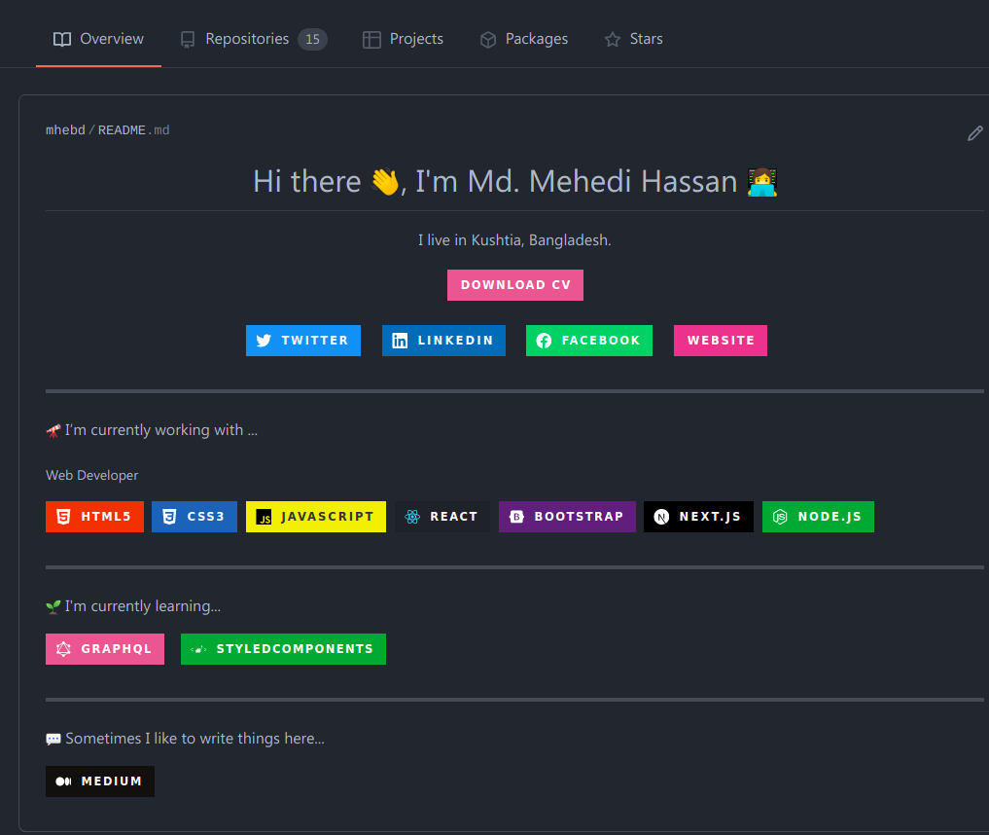
Task: Click the GraphQL badge
Action: [105, 649]
